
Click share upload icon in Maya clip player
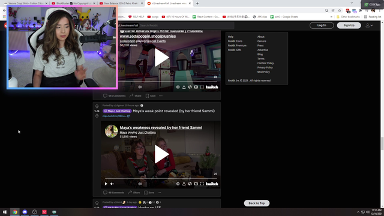point(184,184)
